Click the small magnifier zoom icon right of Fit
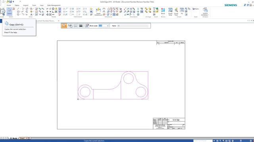This screenshot has height=142, width=254. point(186,9)
